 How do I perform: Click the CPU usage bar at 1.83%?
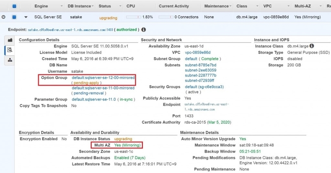tap(134, 17)
